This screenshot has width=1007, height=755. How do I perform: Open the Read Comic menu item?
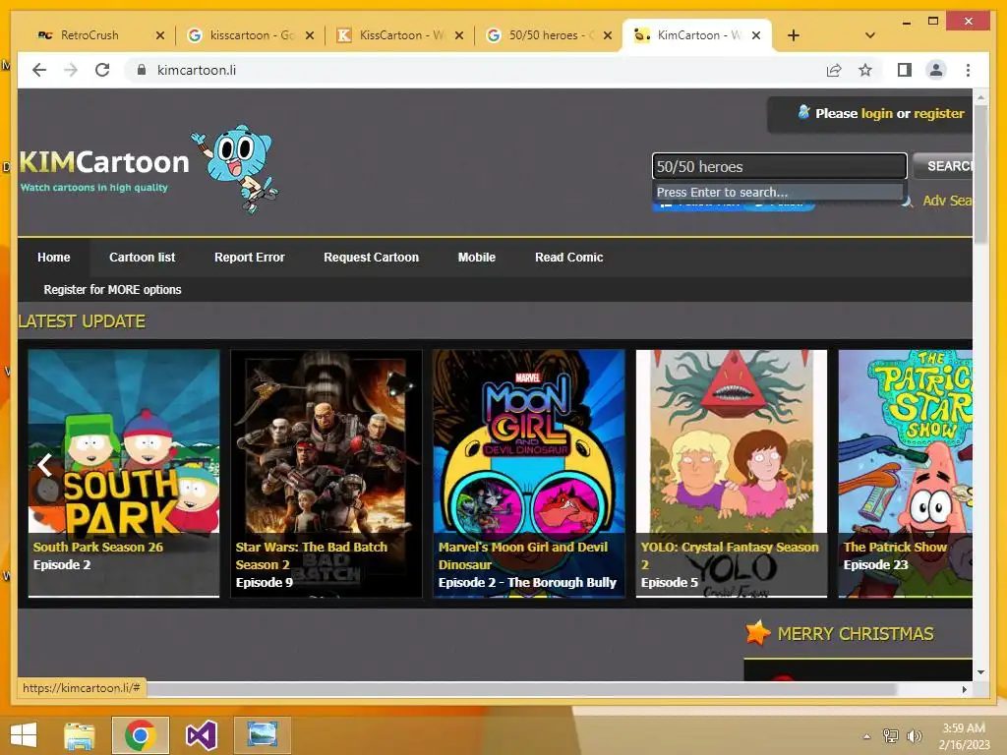569,258
